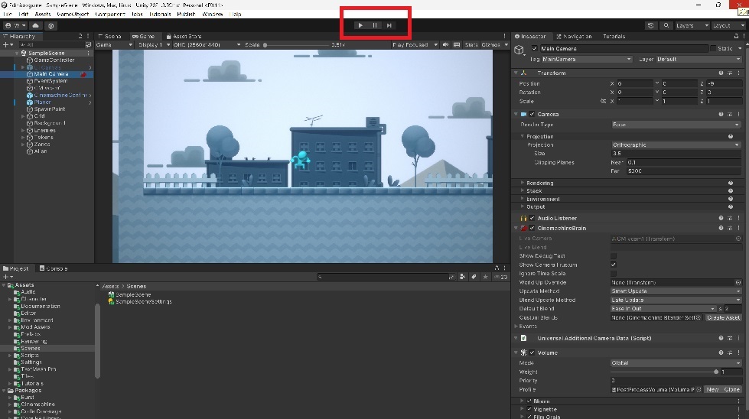Toggle the Stats overlay button
Screen dimensions: 749x419
point(471,45)
